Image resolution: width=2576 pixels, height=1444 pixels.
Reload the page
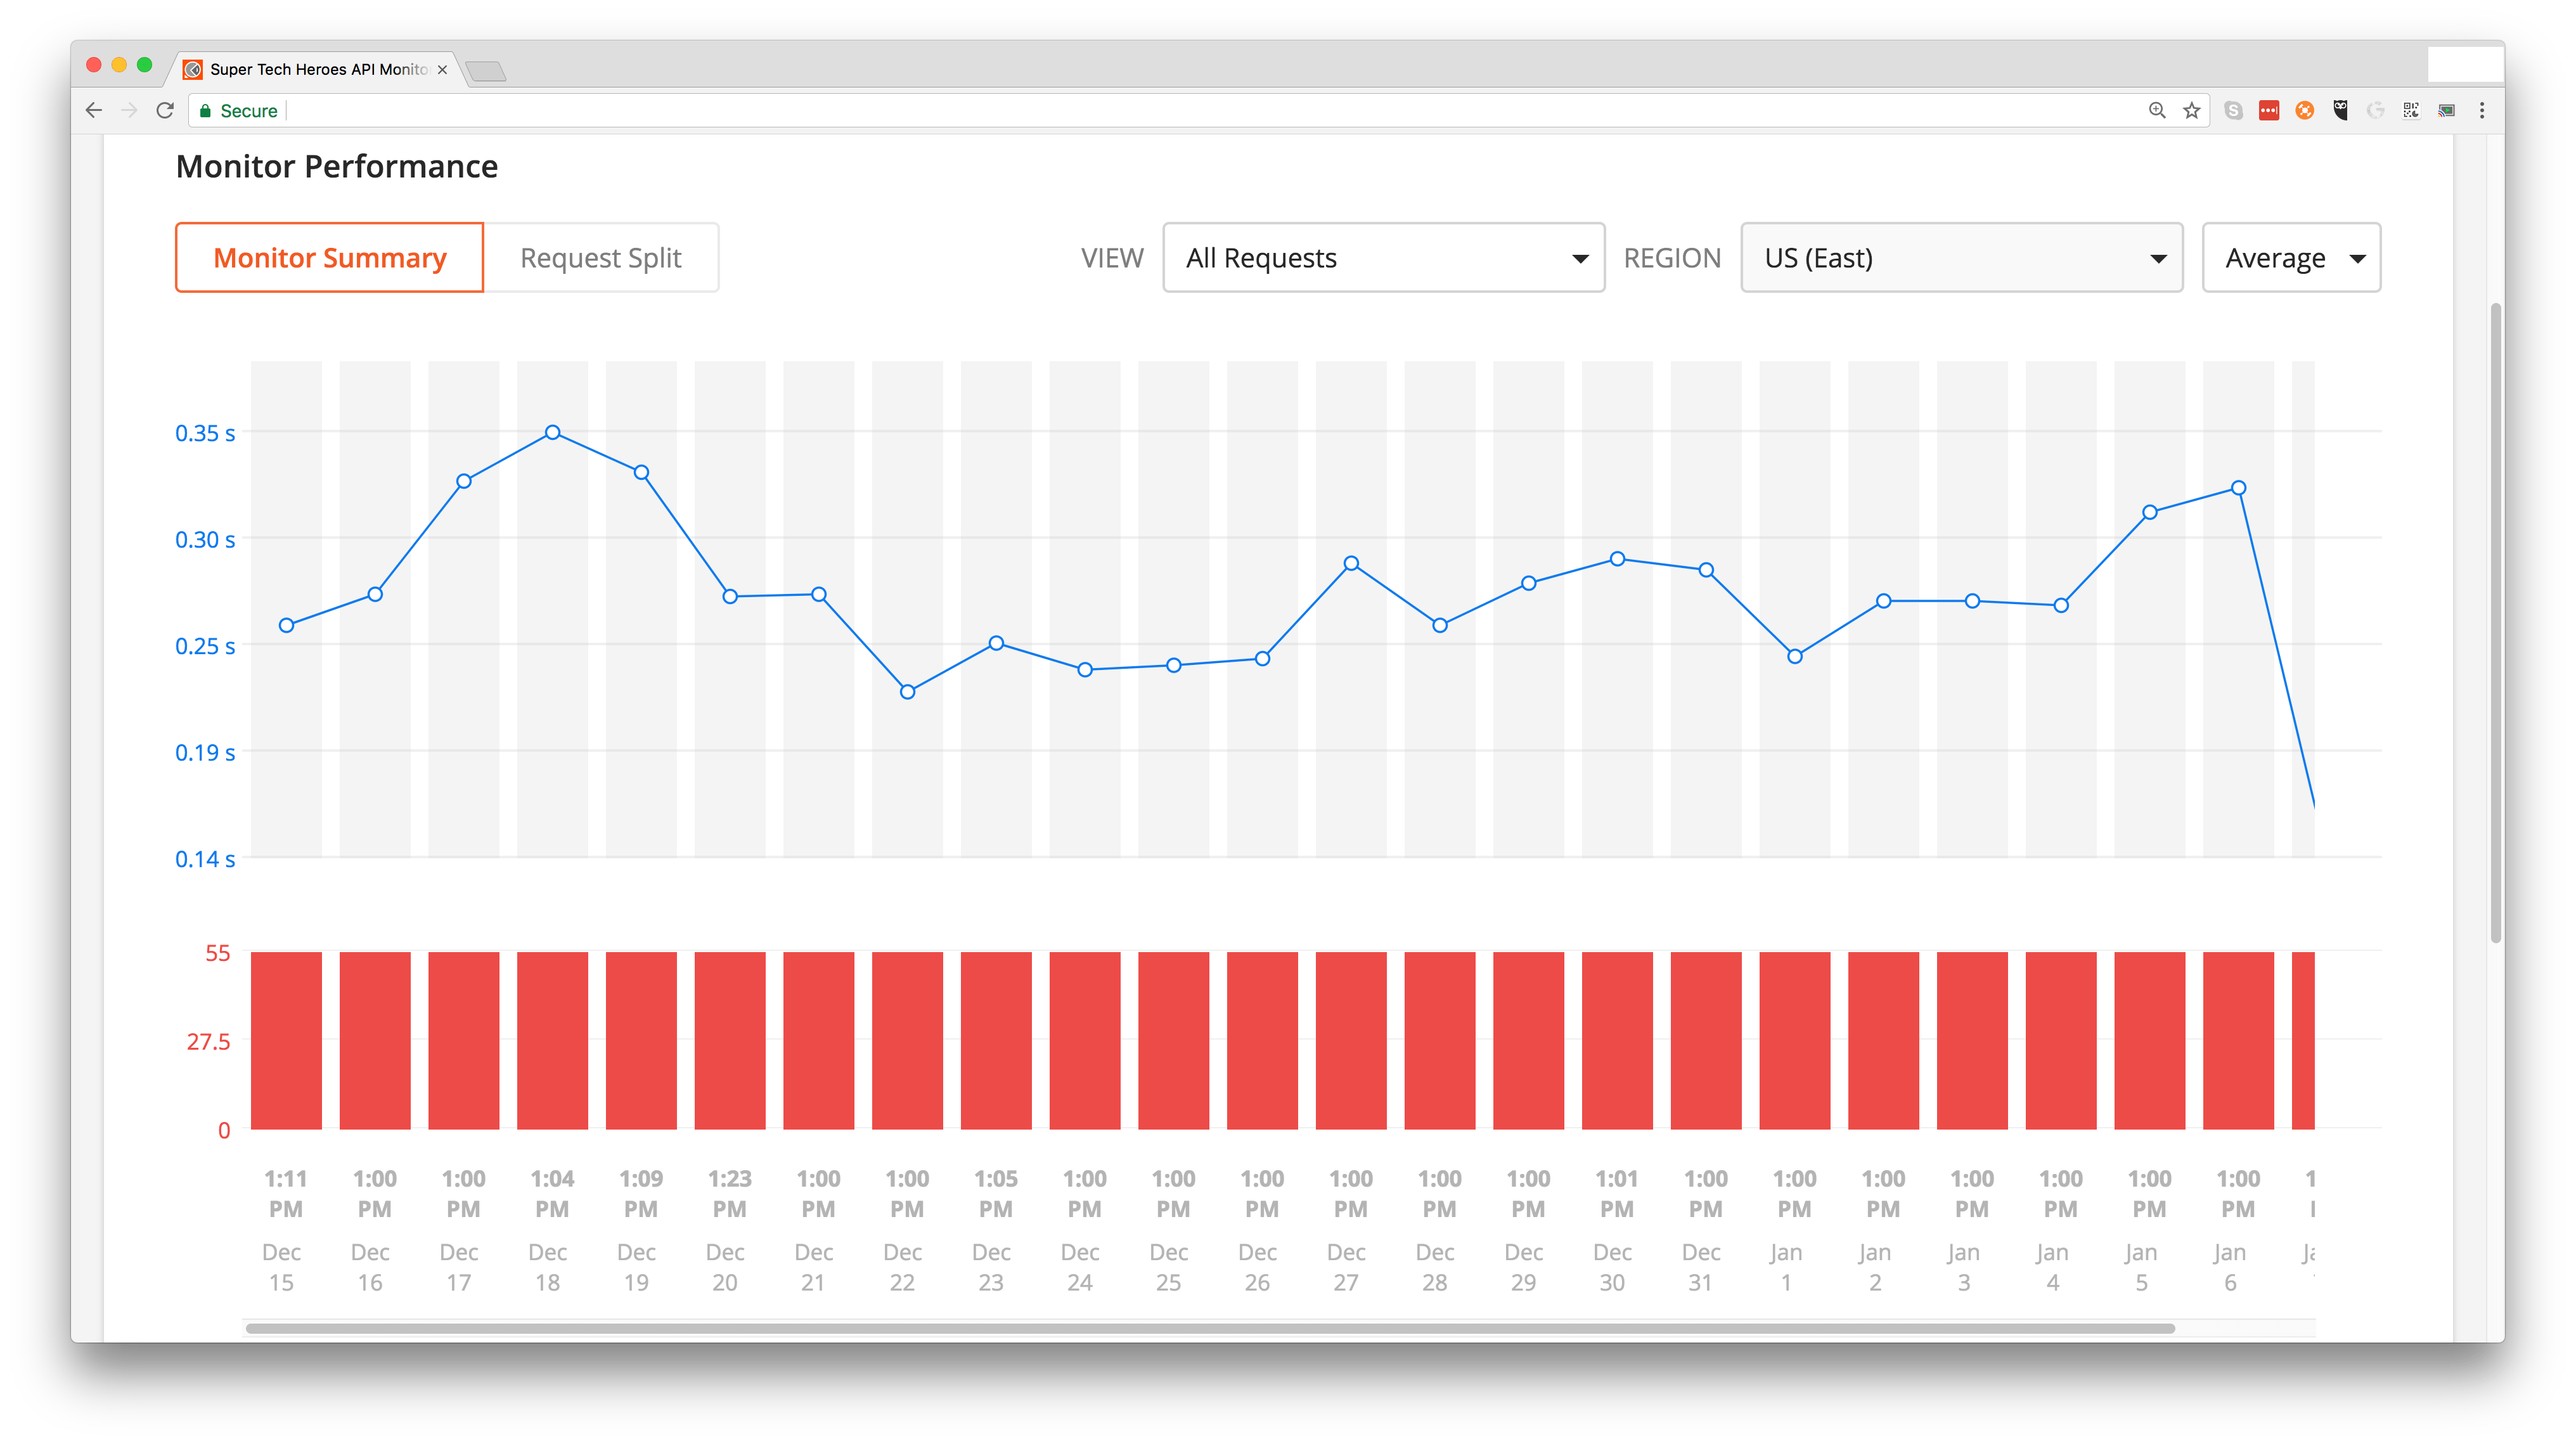(166, 111)
